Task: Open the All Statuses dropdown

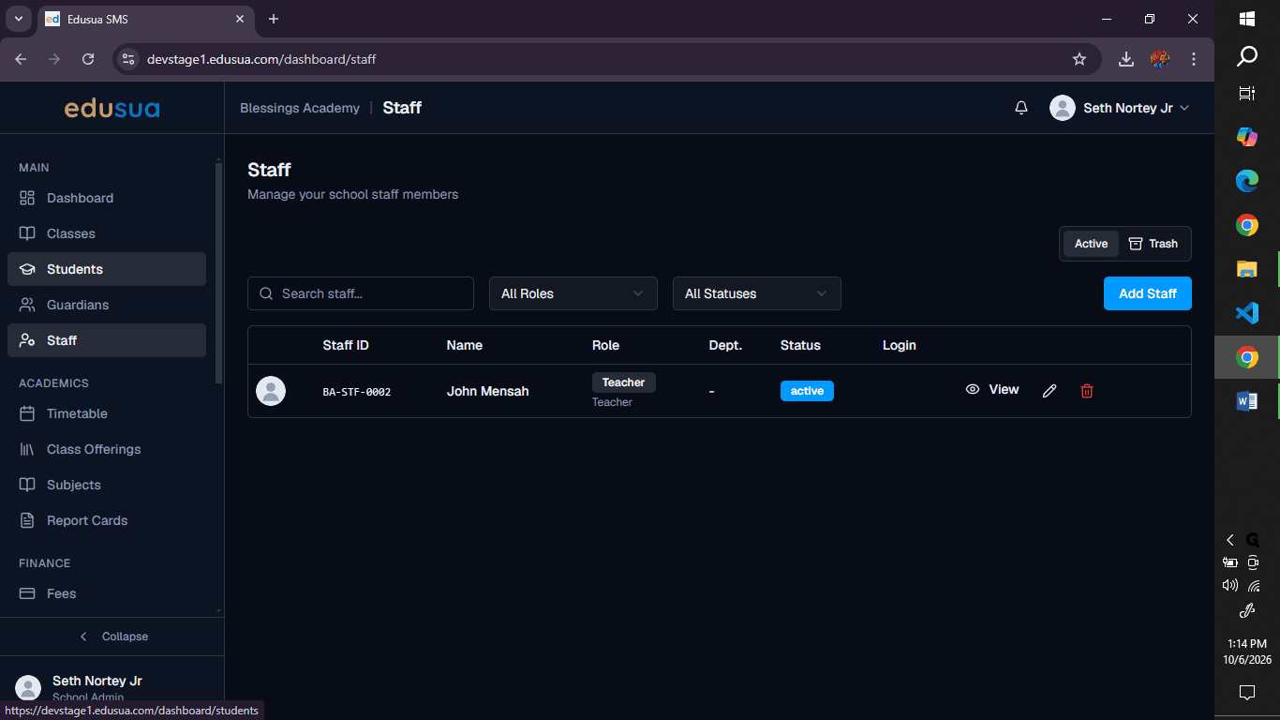Action: click(757, 293)
